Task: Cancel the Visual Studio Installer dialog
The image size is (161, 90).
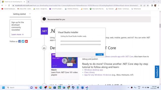Action: (x=100, y=54)
